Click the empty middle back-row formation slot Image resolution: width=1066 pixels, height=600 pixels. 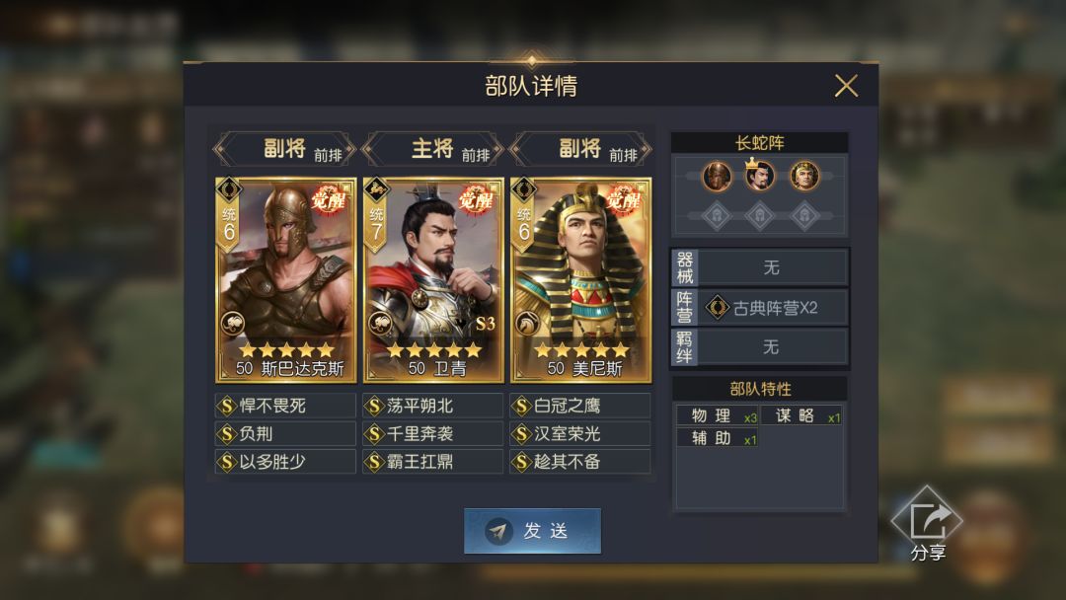[x=760, y=216]
